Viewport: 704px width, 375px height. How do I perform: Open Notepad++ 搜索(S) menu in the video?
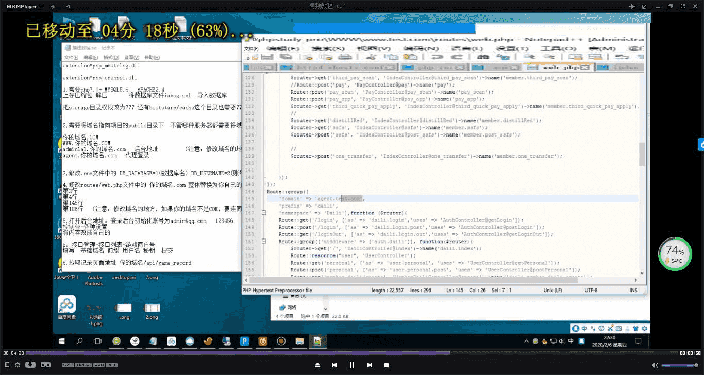pos(328,48)
